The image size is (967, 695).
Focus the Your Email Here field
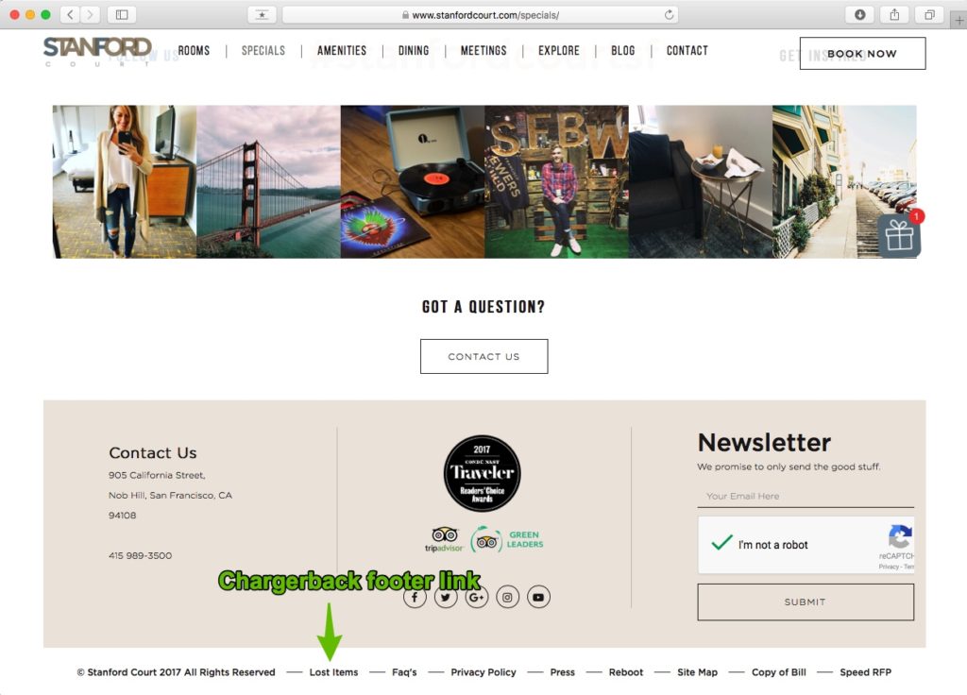pos(806,496)
